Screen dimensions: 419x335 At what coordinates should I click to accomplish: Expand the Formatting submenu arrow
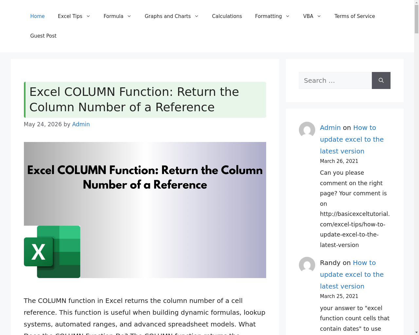287,16
